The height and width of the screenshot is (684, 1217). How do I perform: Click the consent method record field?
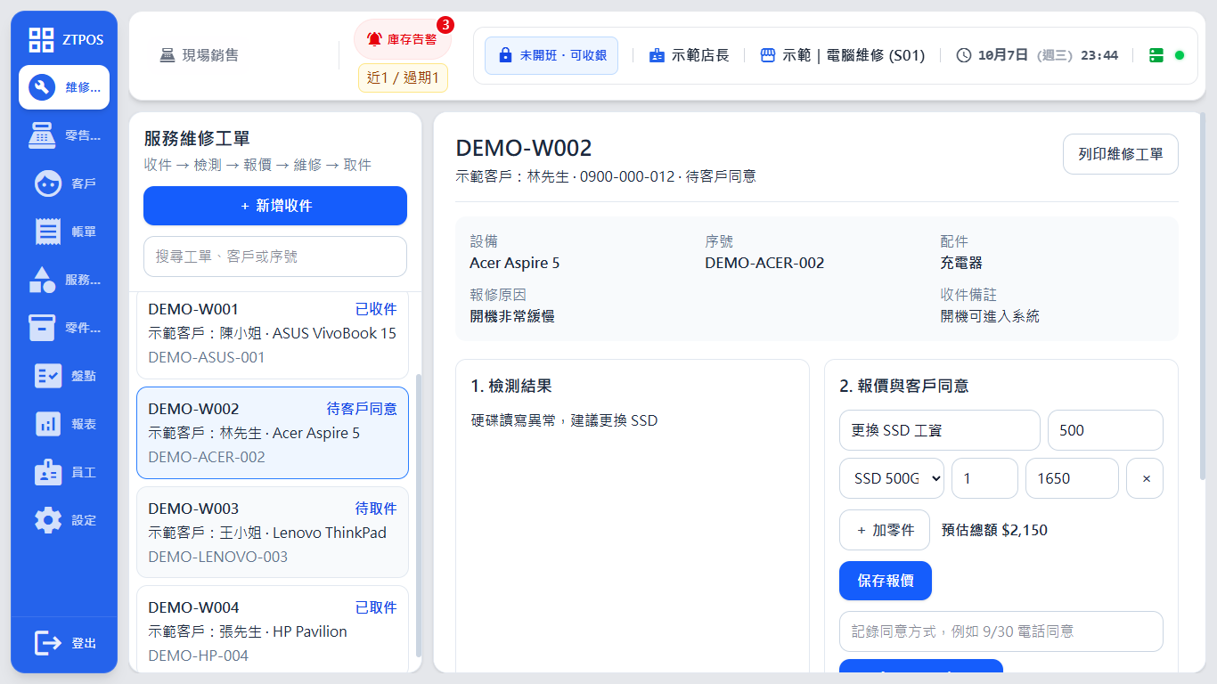pos(1001,631)
